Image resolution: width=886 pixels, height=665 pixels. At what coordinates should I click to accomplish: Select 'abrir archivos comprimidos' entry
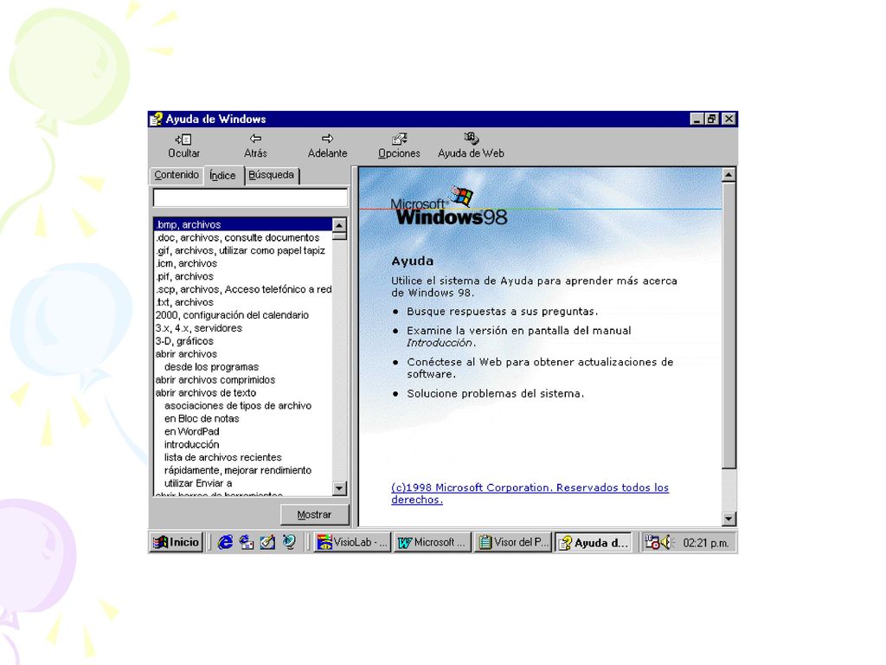tap(243, 380)
